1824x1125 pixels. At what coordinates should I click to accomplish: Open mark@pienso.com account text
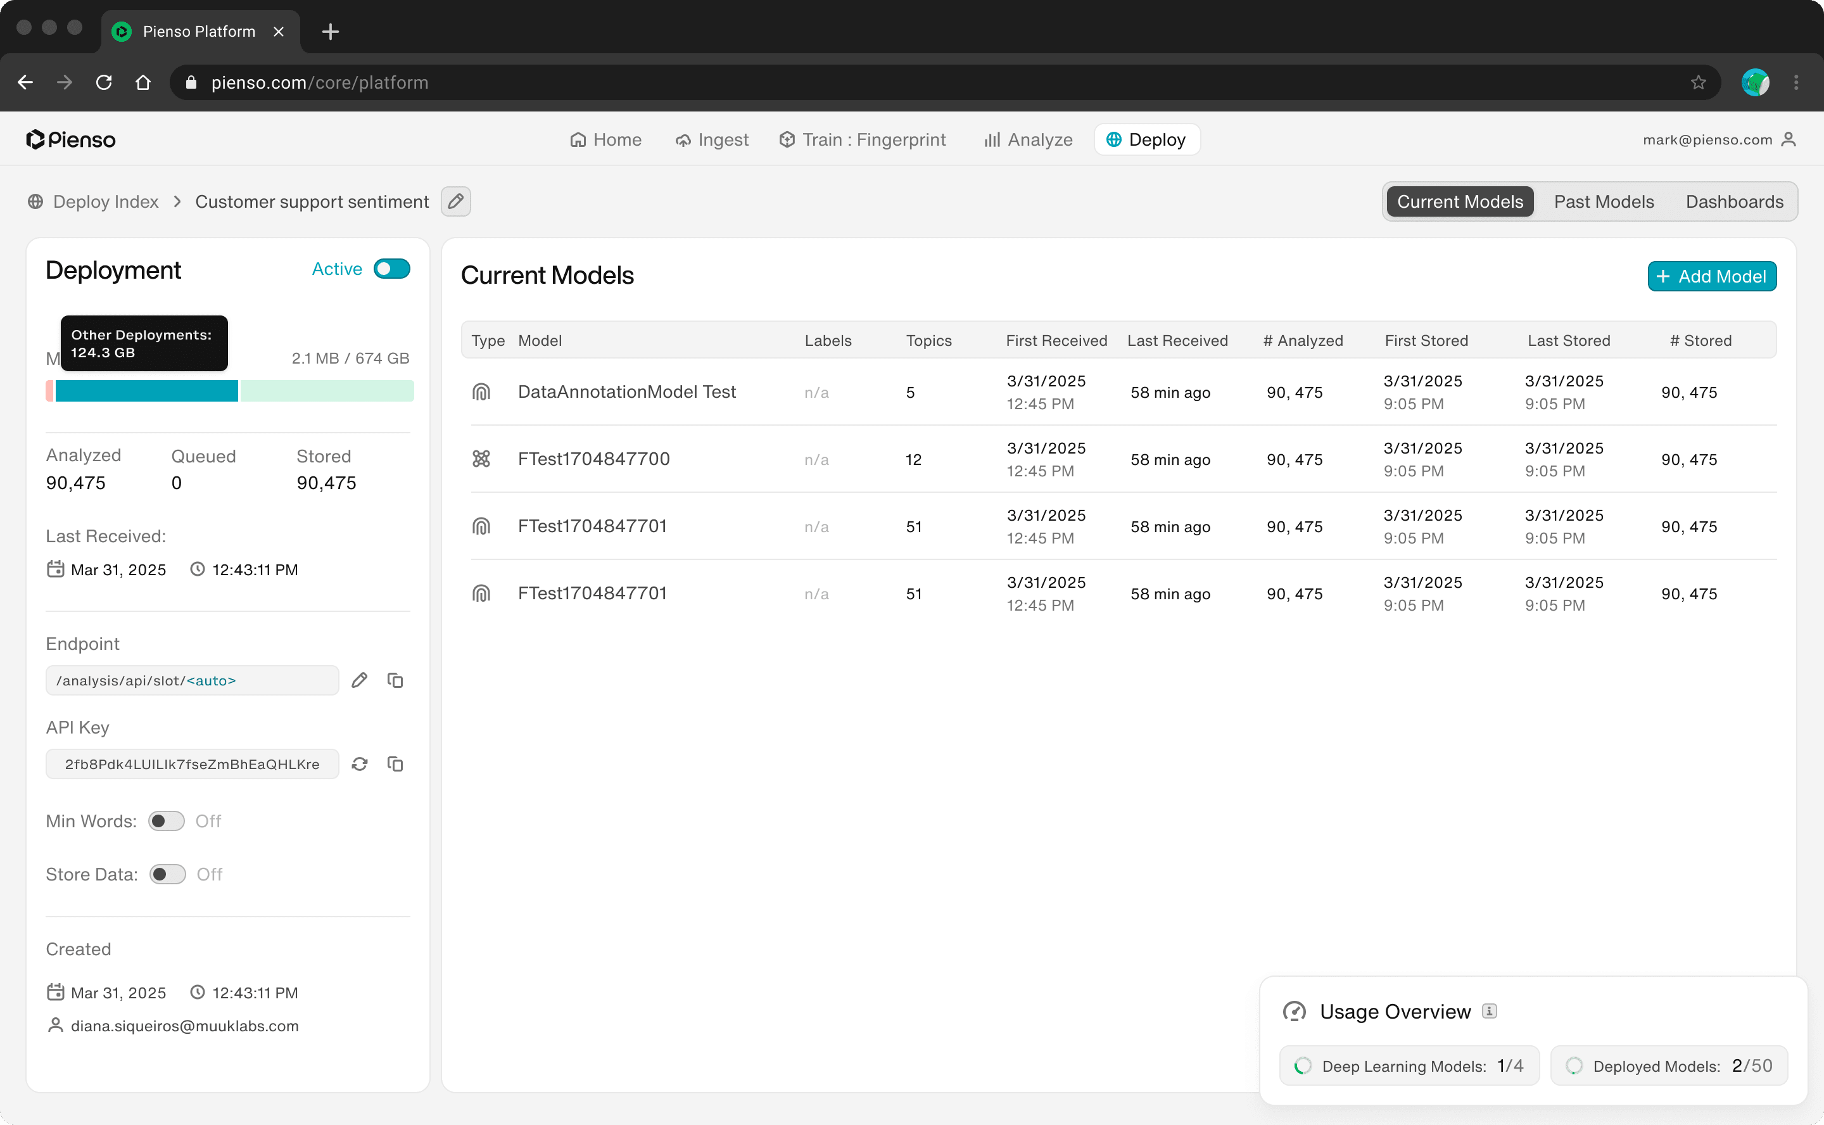click(1707, 140)
